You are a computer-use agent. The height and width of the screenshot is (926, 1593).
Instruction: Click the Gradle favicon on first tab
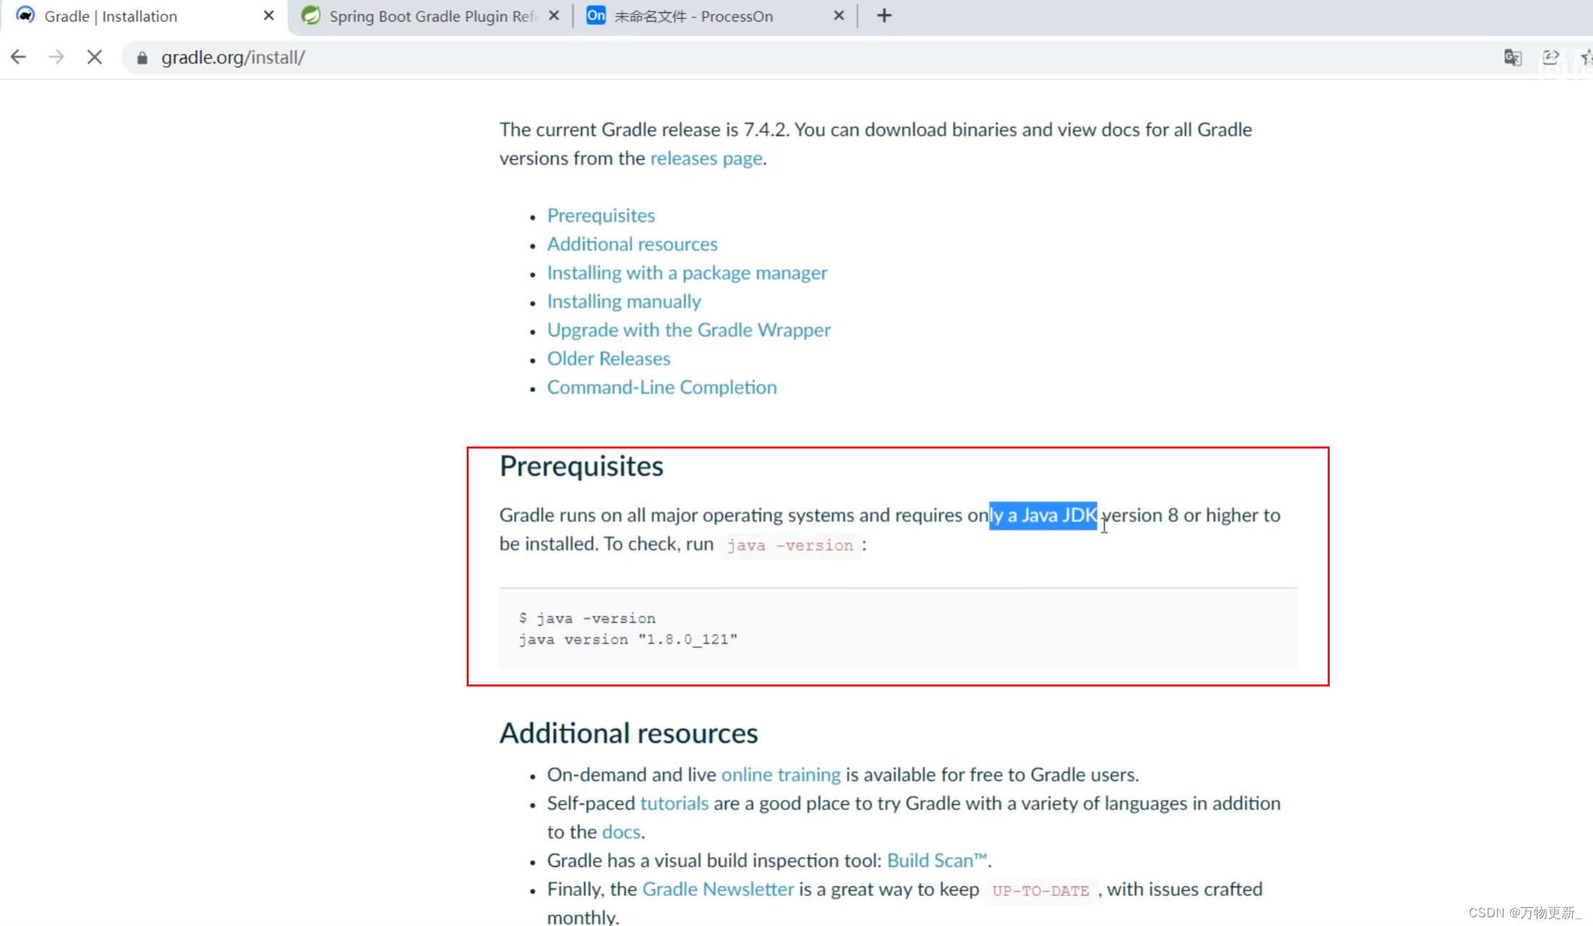click(x=26, y=15)
